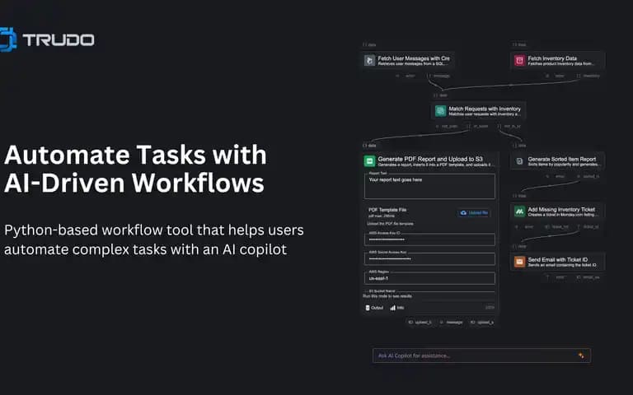Click the 'Fetch User Messages with Cre' title
Image resolution: width=633 pixels, height=395 pixels.
click(414, 58)
